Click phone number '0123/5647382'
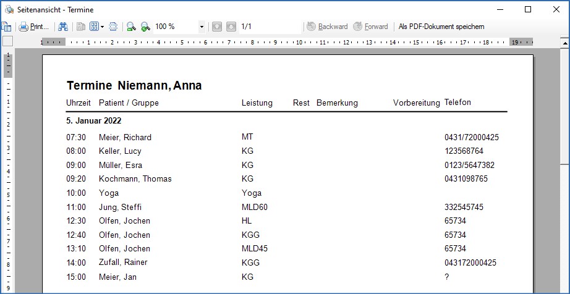The image size is (570, 294). (x=469, y=165)
